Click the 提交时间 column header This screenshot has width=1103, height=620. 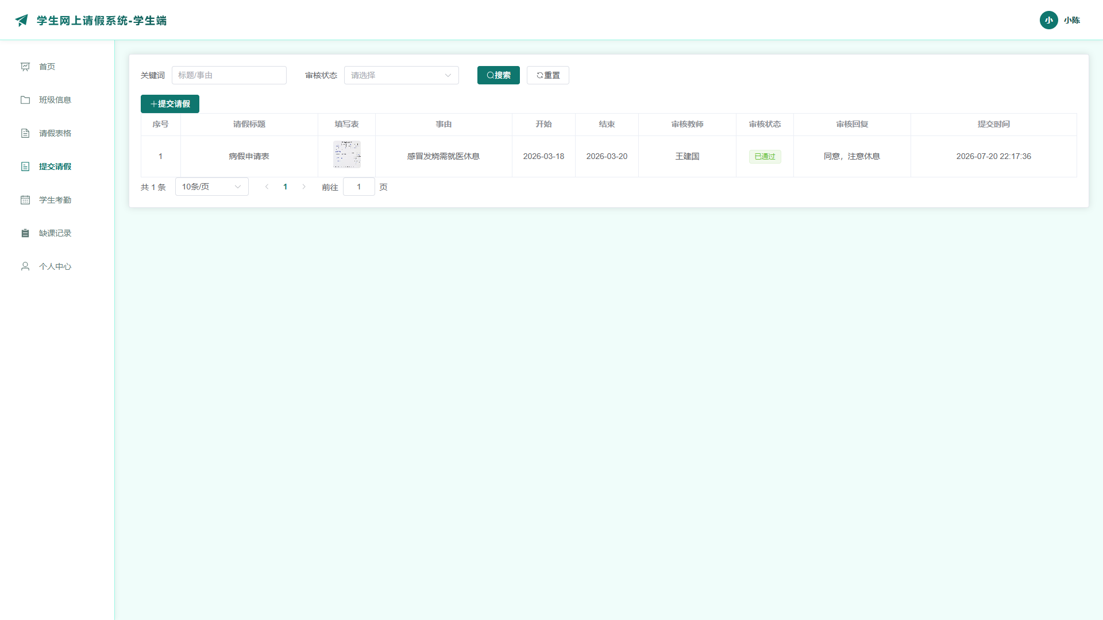click(994, 124)
